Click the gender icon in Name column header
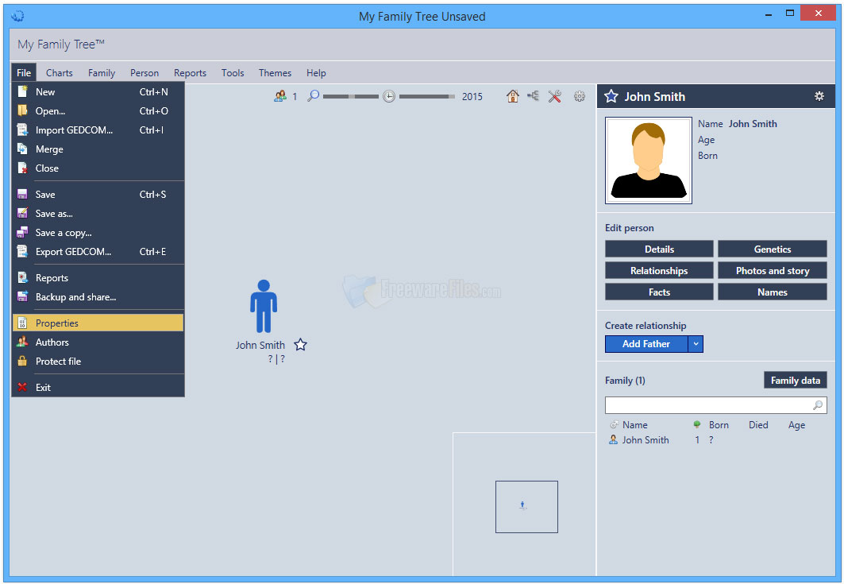Screen dimensions: 844x584 click(x=614, y=425)
